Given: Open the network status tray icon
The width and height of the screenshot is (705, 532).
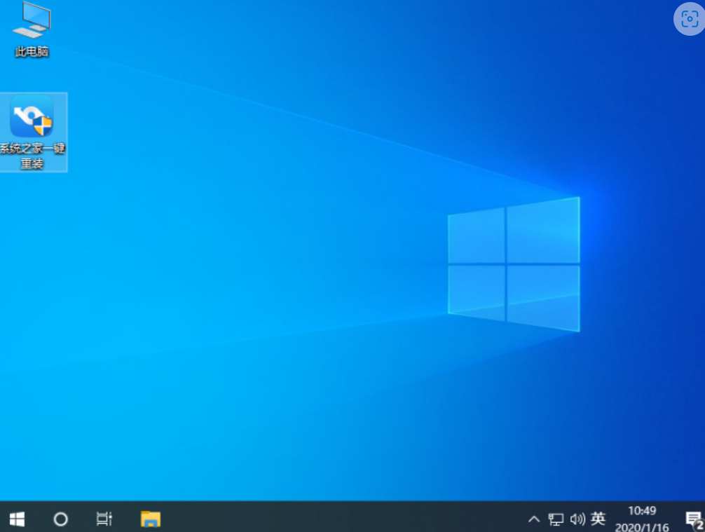Looking at the screenshot, I should tap(556, 519).
